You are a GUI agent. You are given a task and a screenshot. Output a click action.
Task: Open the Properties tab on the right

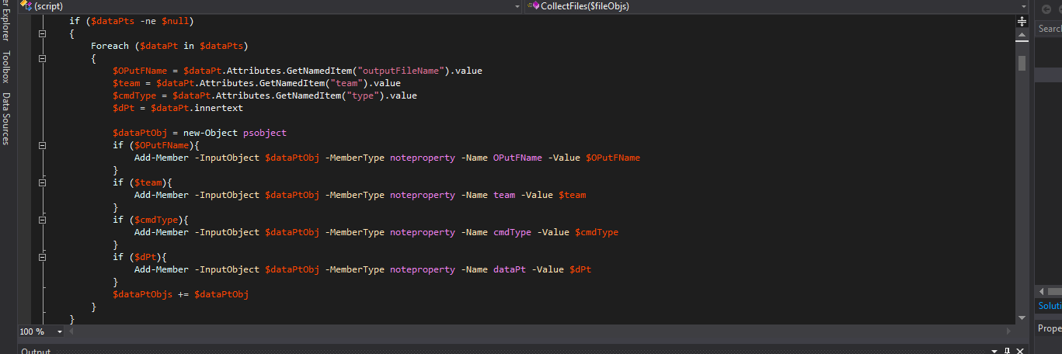[x=1050, y=328]
